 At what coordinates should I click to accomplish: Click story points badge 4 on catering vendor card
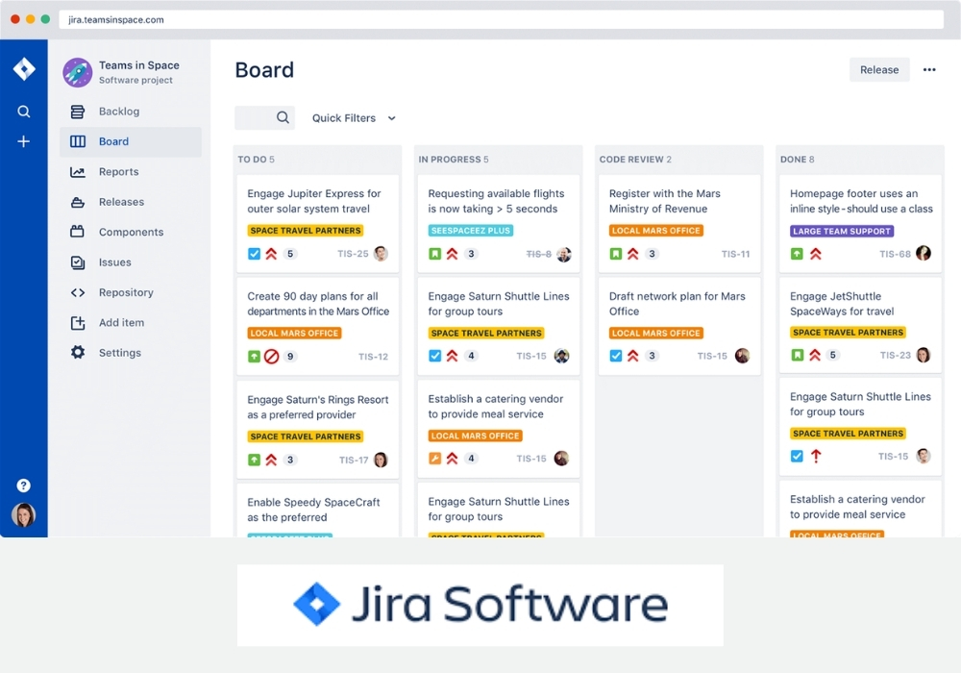click(x=471, y=458)
